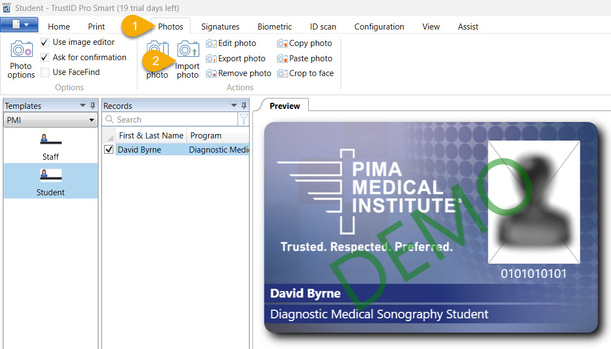Viewport: 611px width, 349px height.
Task: Open Photo options camera icon
Action: (21, 50)
